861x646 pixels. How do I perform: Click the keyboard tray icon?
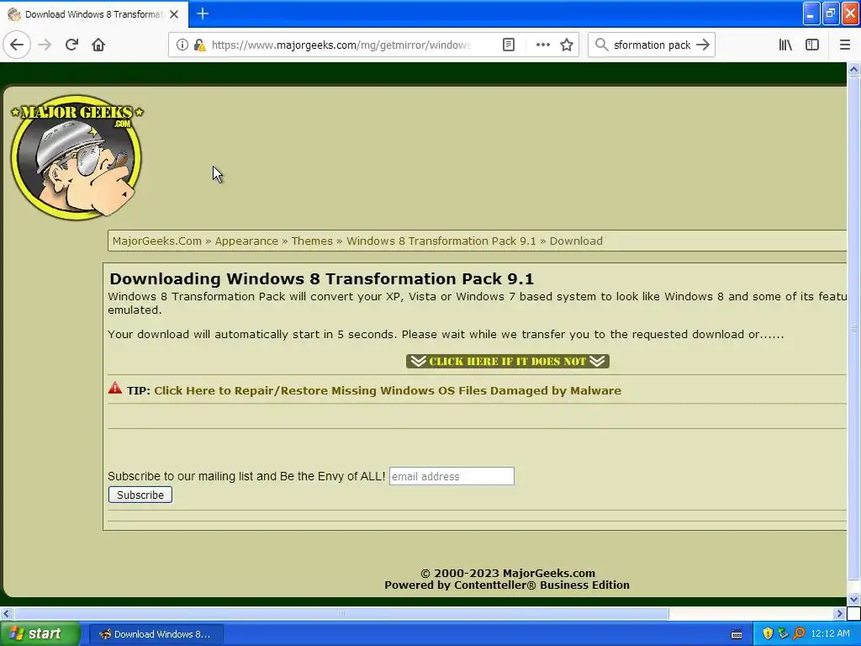point(737,634)
